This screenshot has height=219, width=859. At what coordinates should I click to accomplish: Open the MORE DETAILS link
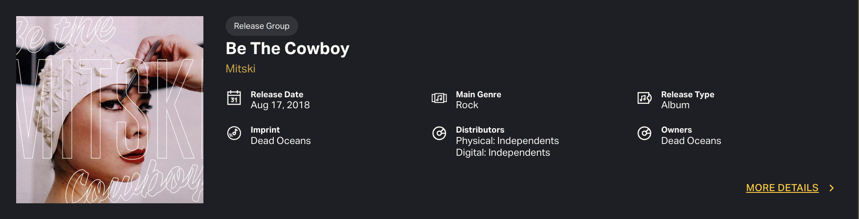pyautogui.click(x=782, y=188)
